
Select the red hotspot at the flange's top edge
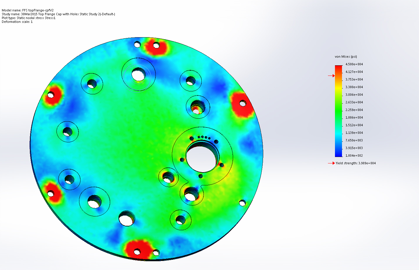155,47
